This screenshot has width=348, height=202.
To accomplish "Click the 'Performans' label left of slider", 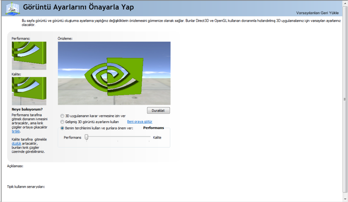I will 72,137.
